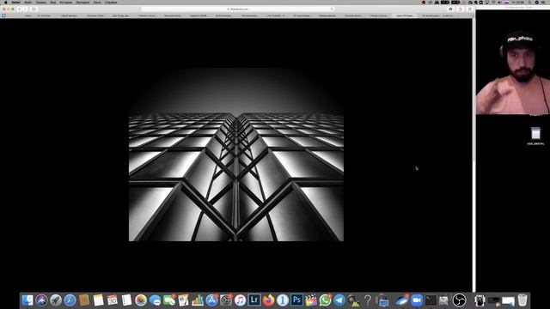Image resolution: width=550 pixels, height=309 pixels.
Task: Open Zoom video camera icon in Dock
Action: 416,300
